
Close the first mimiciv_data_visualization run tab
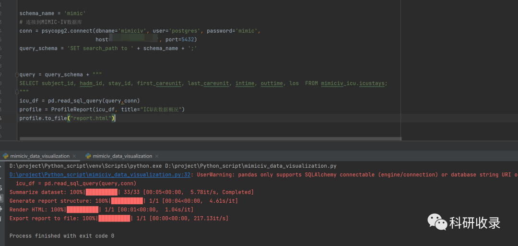coord(74,156)
